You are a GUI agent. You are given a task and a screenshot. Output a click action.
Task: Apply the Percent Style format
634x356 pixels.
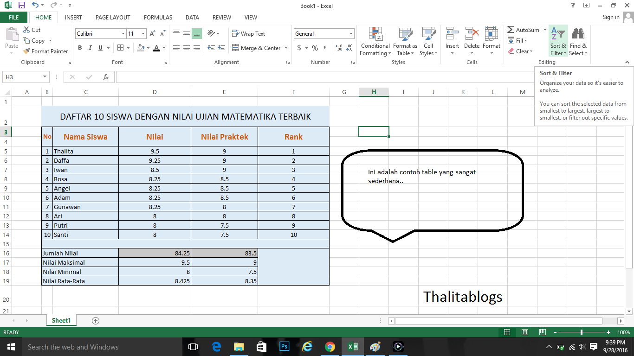click(314, 47)
